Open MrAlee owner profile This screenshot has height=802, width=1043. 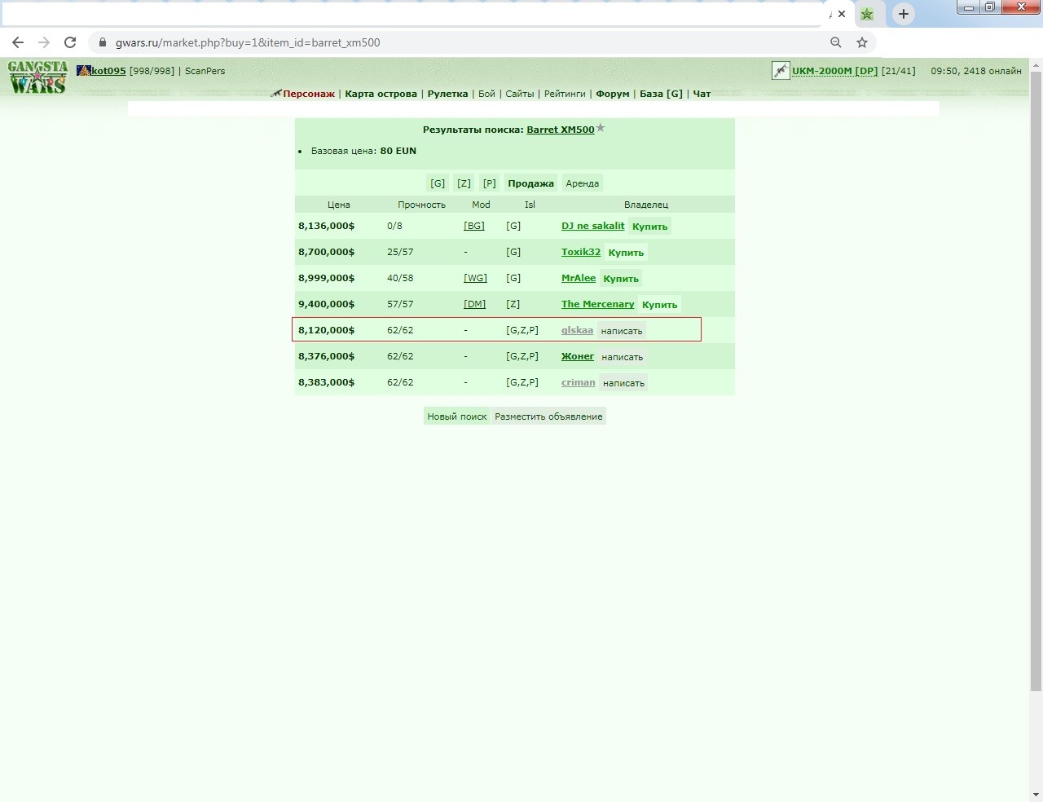coord(579,278)
